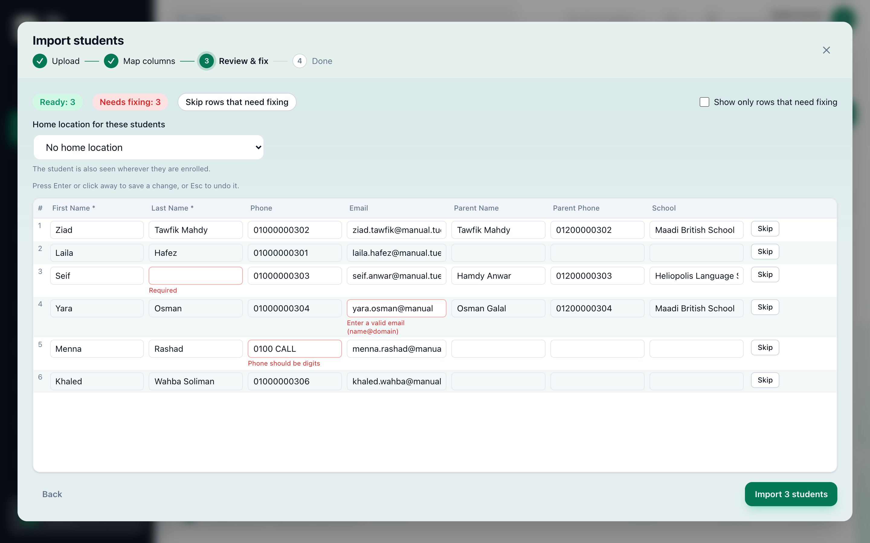Enable Show only rows that need fixing
This screenshot has height=543, width=870.
click(704, 102)
